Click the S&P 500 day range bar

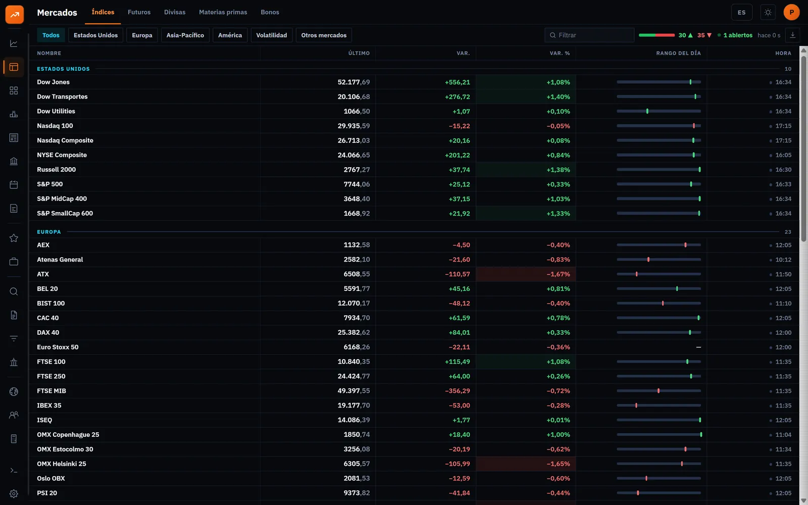[x=659, y=184]
